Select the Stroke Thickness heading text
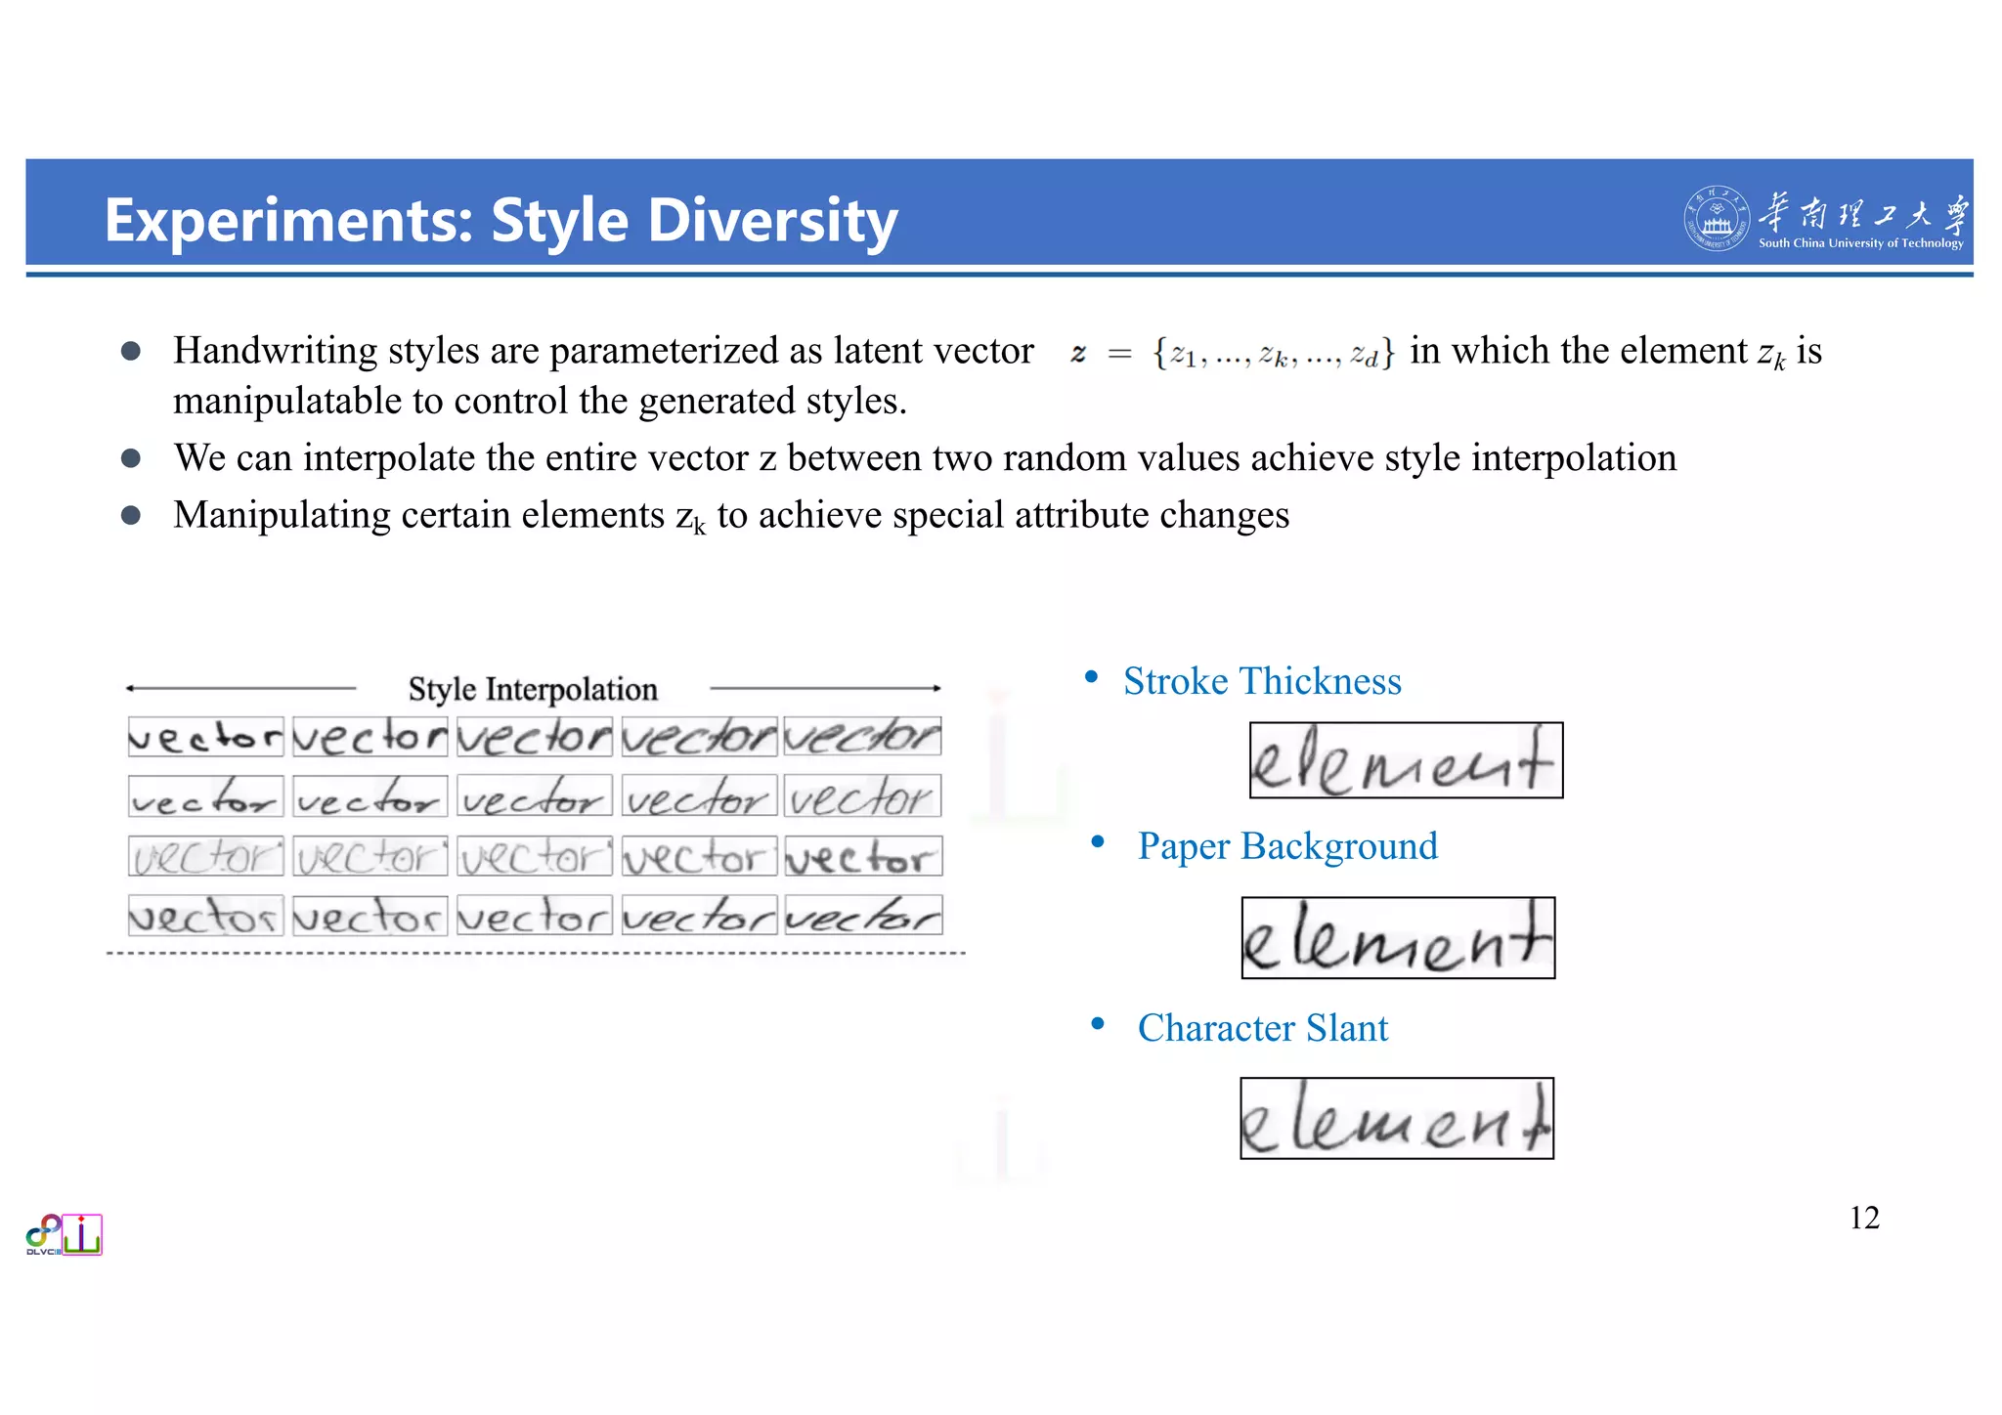Screen dimensions: 2002x1415 (1261, 681)
